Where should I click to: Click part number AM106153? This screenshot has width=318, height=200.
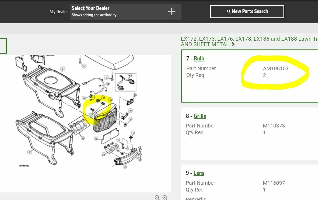[x=276, y=68]
